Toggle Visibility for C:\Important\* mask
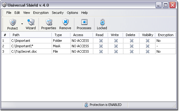This screenshot has width=179, height=111. [147, 46]
